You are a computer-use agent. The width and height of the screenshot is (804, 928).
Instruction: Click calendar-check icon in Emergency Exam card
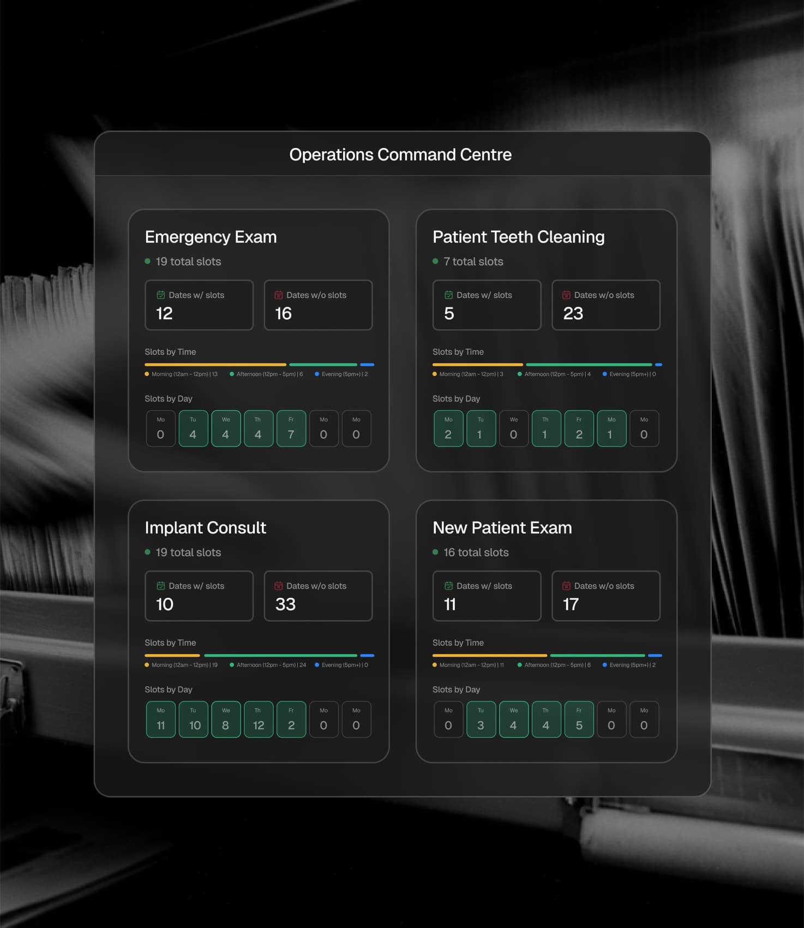(161, 295)
